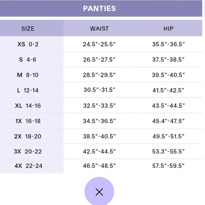This screenshot has height=205, width=205.
Task: Click hip value 57.5"-59.5"
Action: [168, 166]
